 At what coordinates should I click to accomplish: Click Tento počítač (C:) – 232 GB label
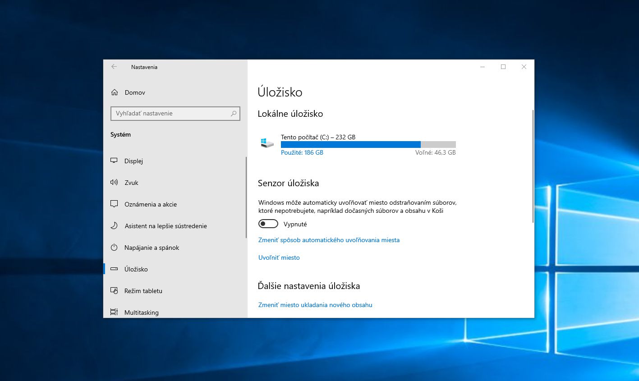318,137
